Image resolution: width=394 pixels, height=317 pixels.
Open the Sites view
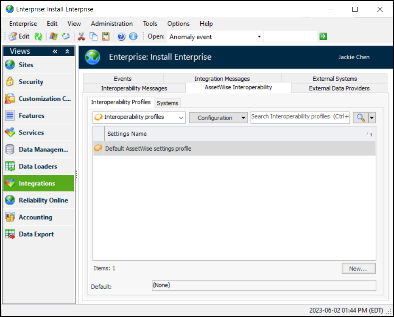tap(39, 65)
